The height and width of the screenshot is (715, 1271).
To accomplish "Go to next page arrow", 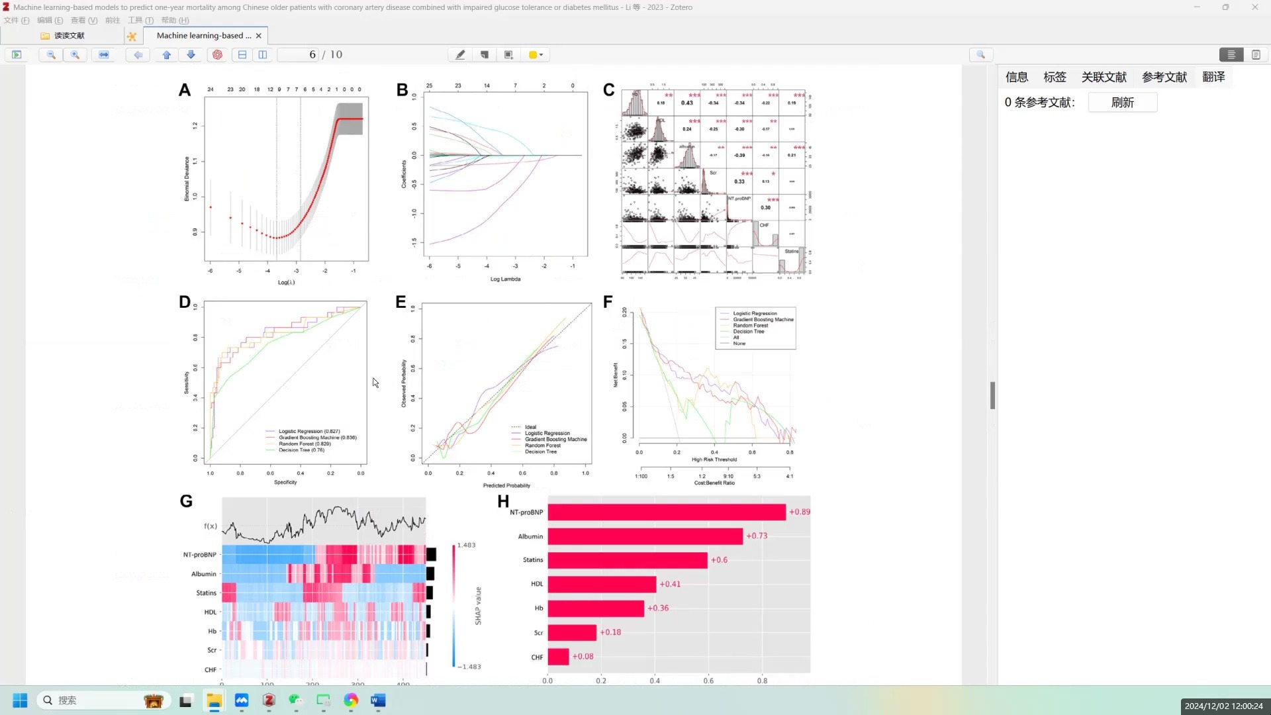I will point(191,55).
